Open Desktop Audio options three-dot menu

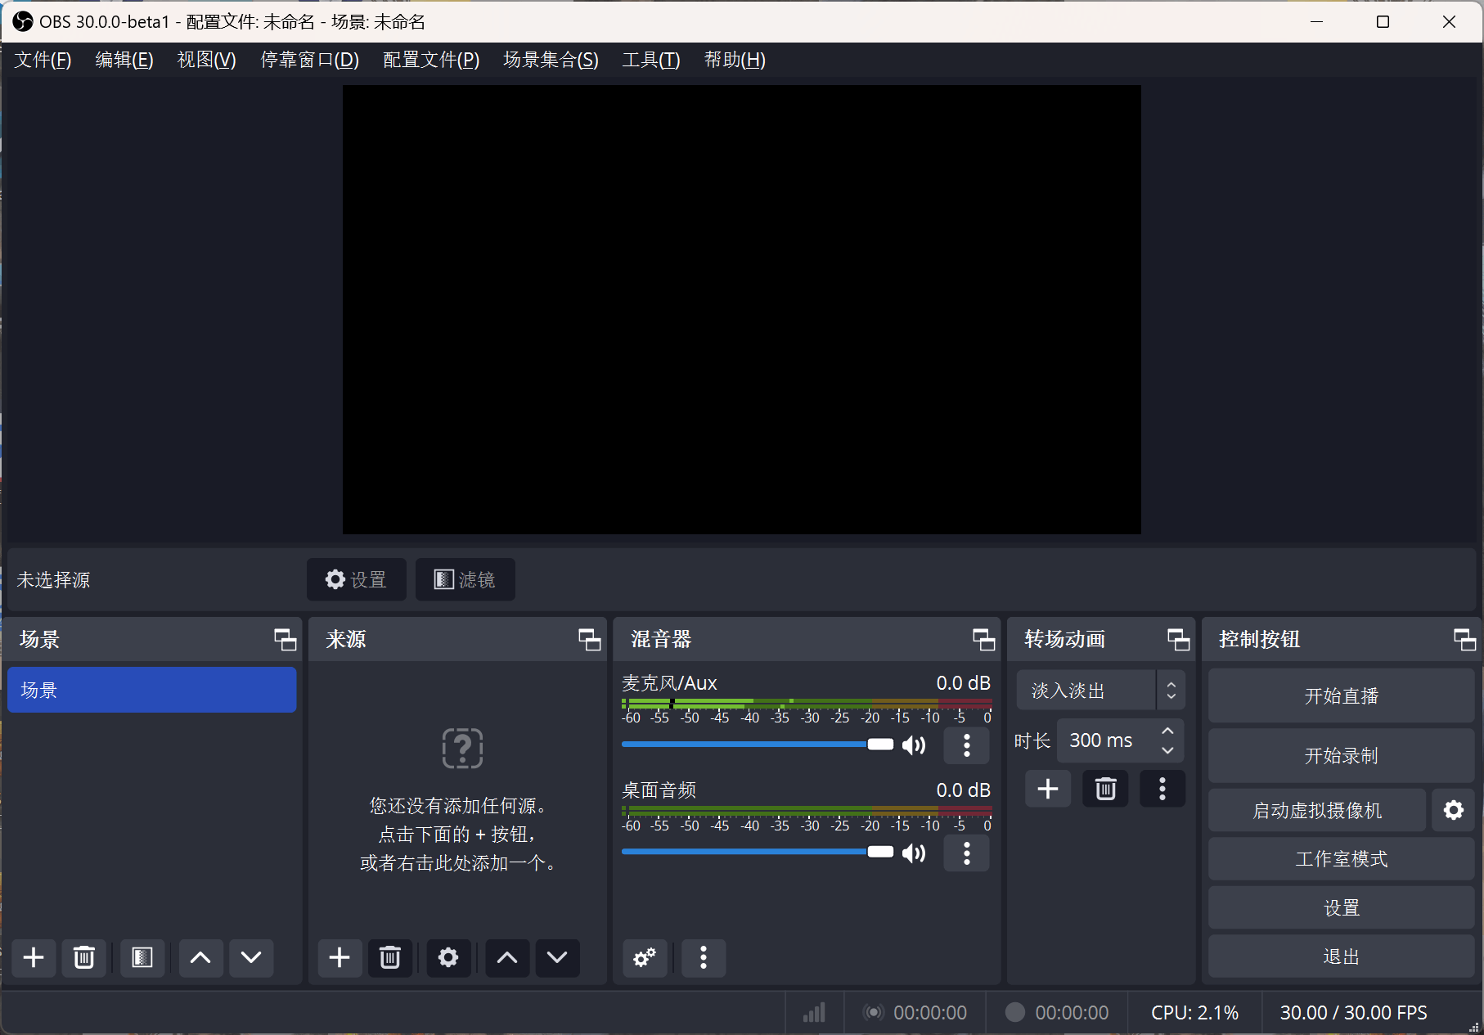967,853
